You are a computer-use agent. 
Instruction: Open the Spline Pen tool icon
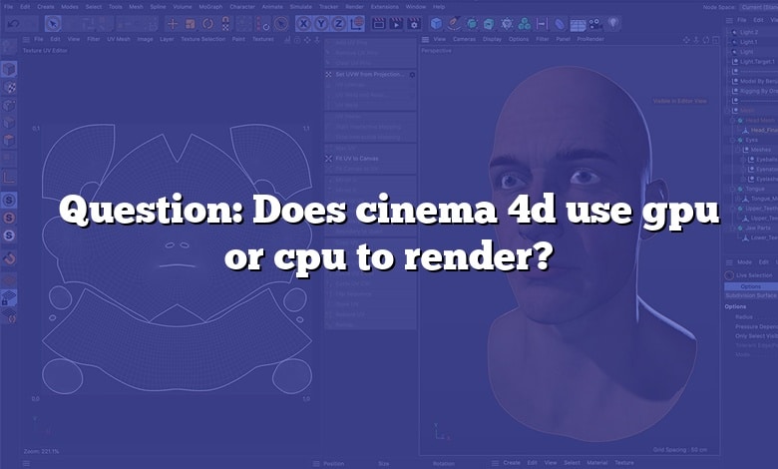[454, 23]
